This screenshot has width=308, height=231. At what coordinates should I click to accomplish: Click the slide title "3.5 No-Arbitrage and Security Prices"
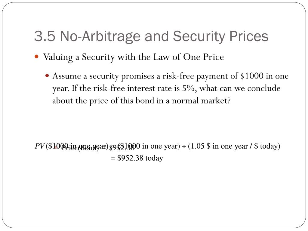pyautogui.click(x=151, y=36)
